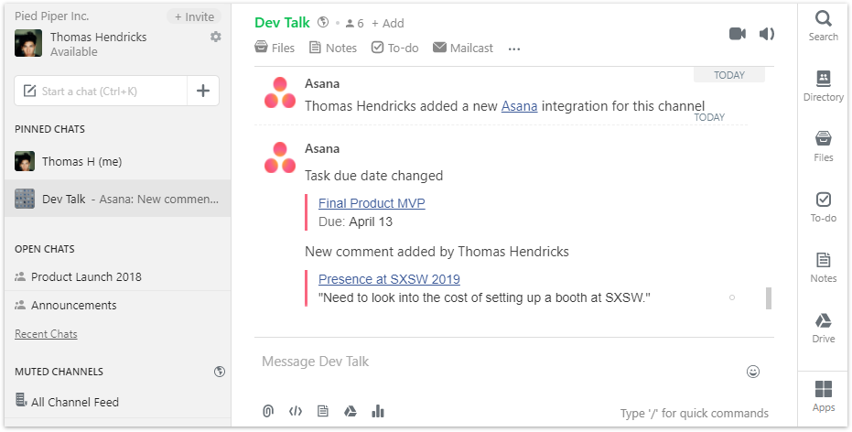
Task: Click the plus button to create new chat
Action: point(202,91)
